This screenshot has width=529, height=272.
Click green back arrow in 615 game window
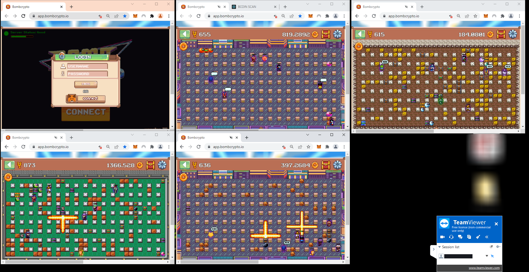(360, 34)
